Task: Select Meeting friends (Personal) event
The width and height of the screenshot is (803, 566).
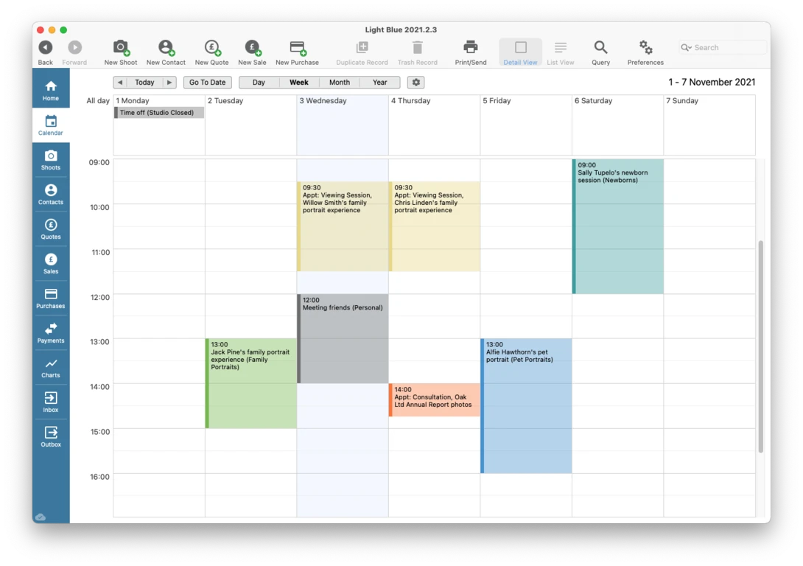Action: [x=343, y=338]
